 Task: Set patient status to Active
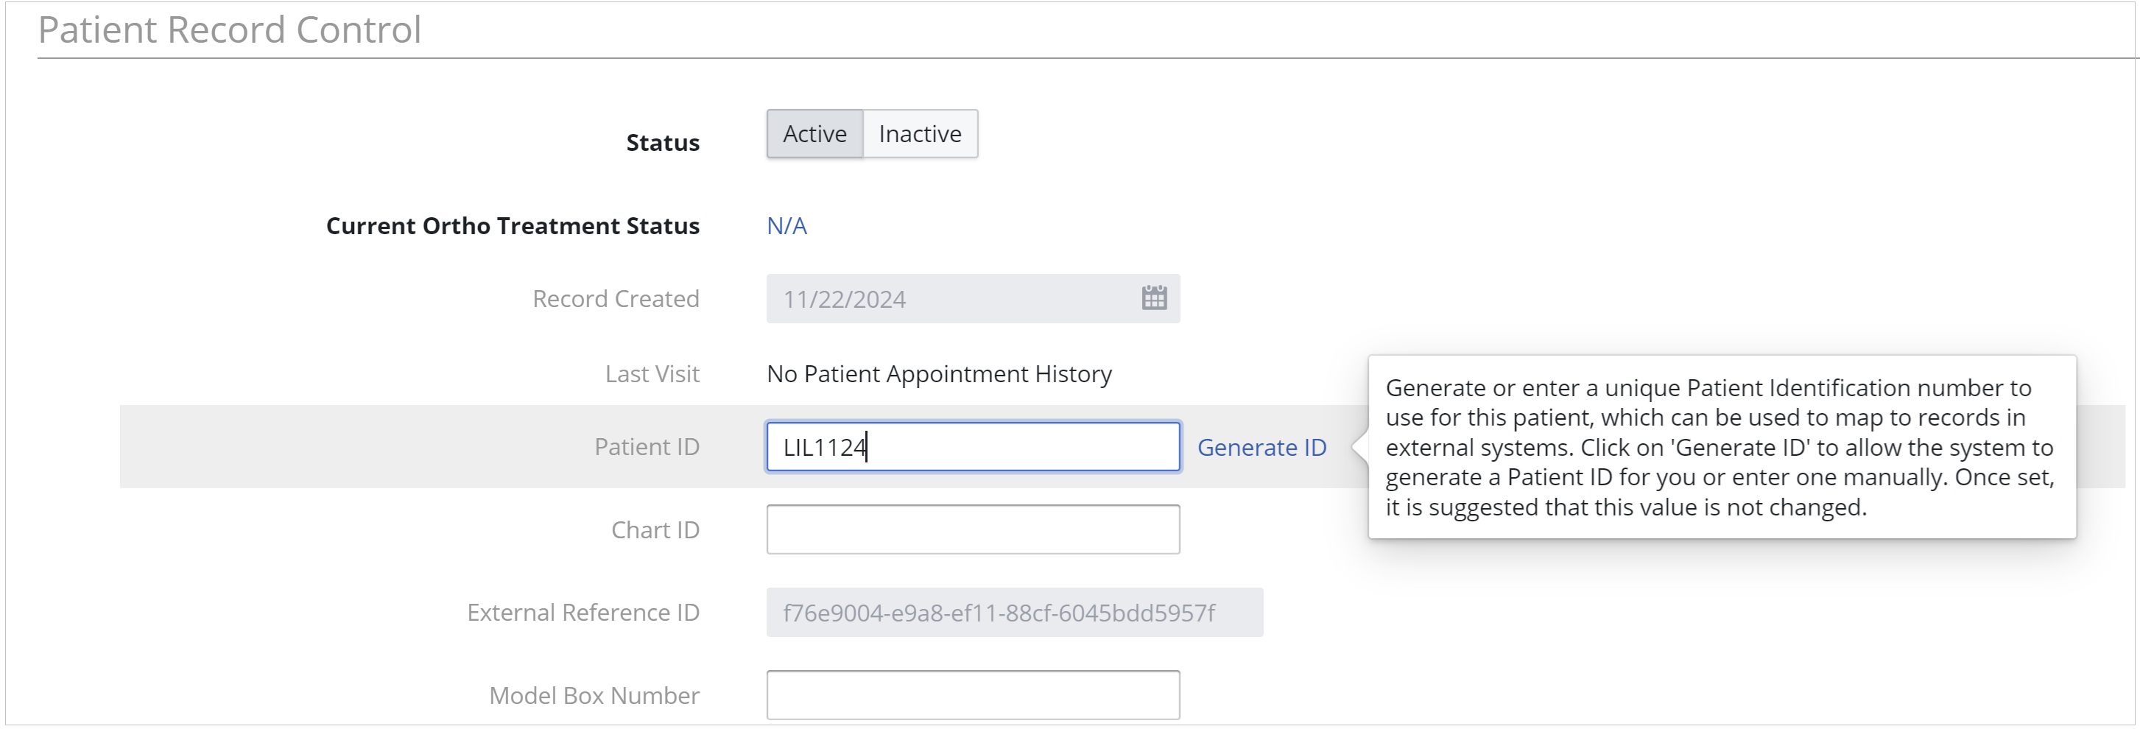(814, 134)
